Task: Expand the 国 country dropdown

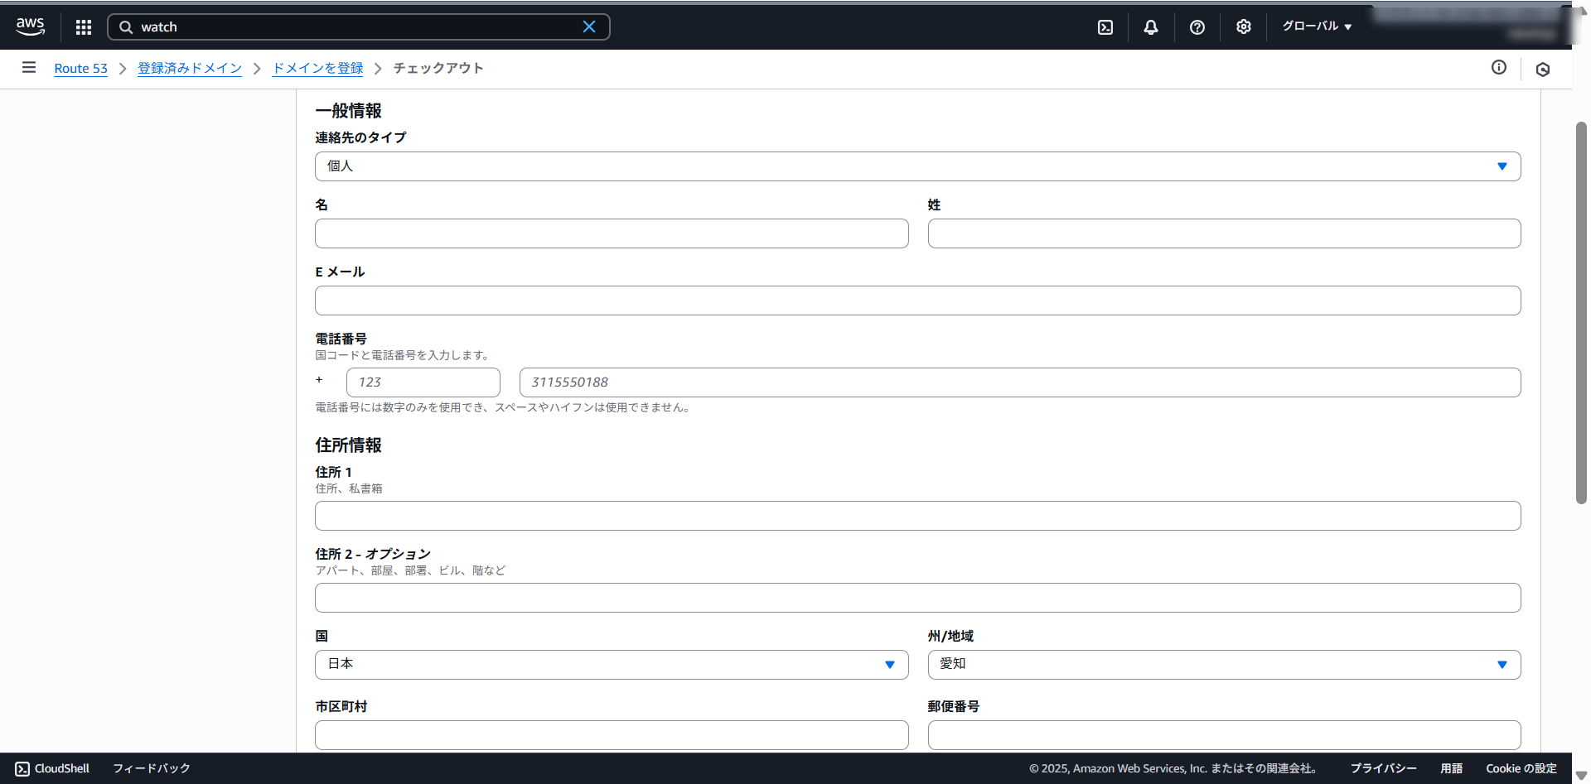Action: click(612, 664)
